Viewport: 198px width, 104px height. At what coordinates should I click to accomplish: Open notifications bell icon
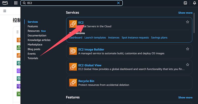tap(195, 3)
